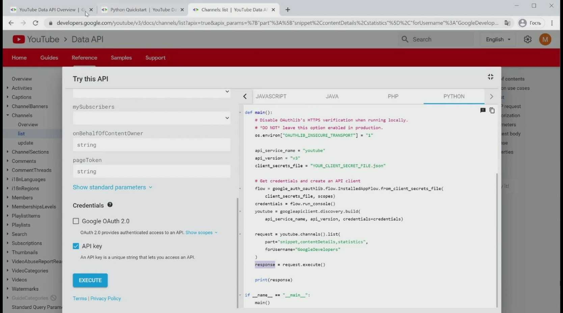Image resolution: width=563 pixels, height=313 pixels.
Task: Enable Google OAuth 2.0 checkbox
Action: [76, 221]
